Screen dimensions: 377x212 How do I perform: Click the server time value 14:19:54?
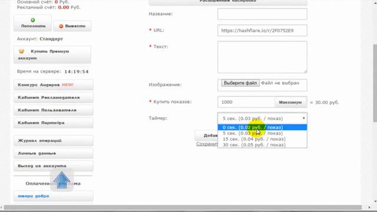tap(77, 72)
